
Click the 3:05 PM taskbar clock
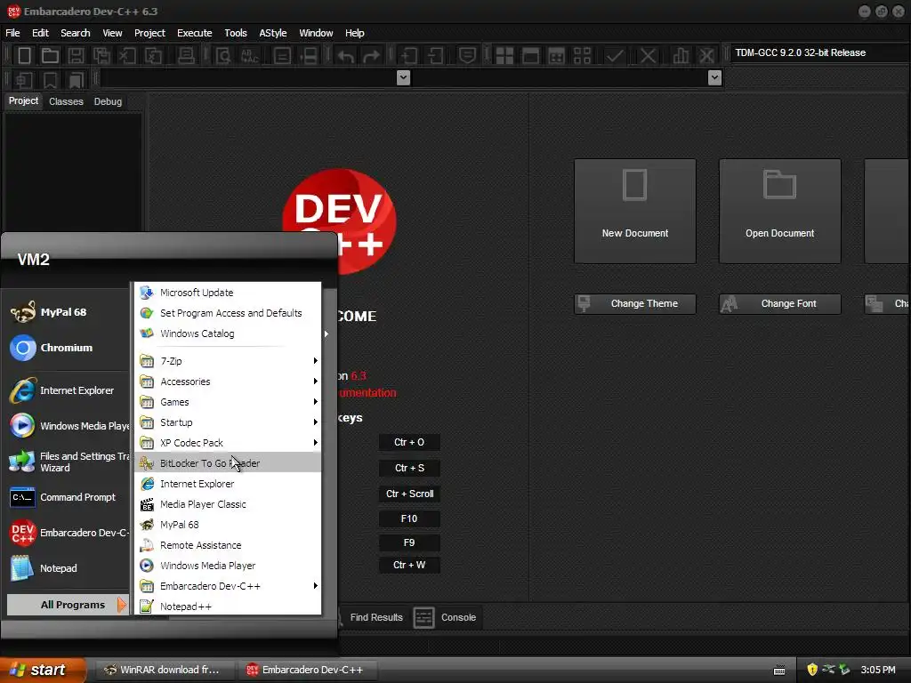(x=878, y=670)
